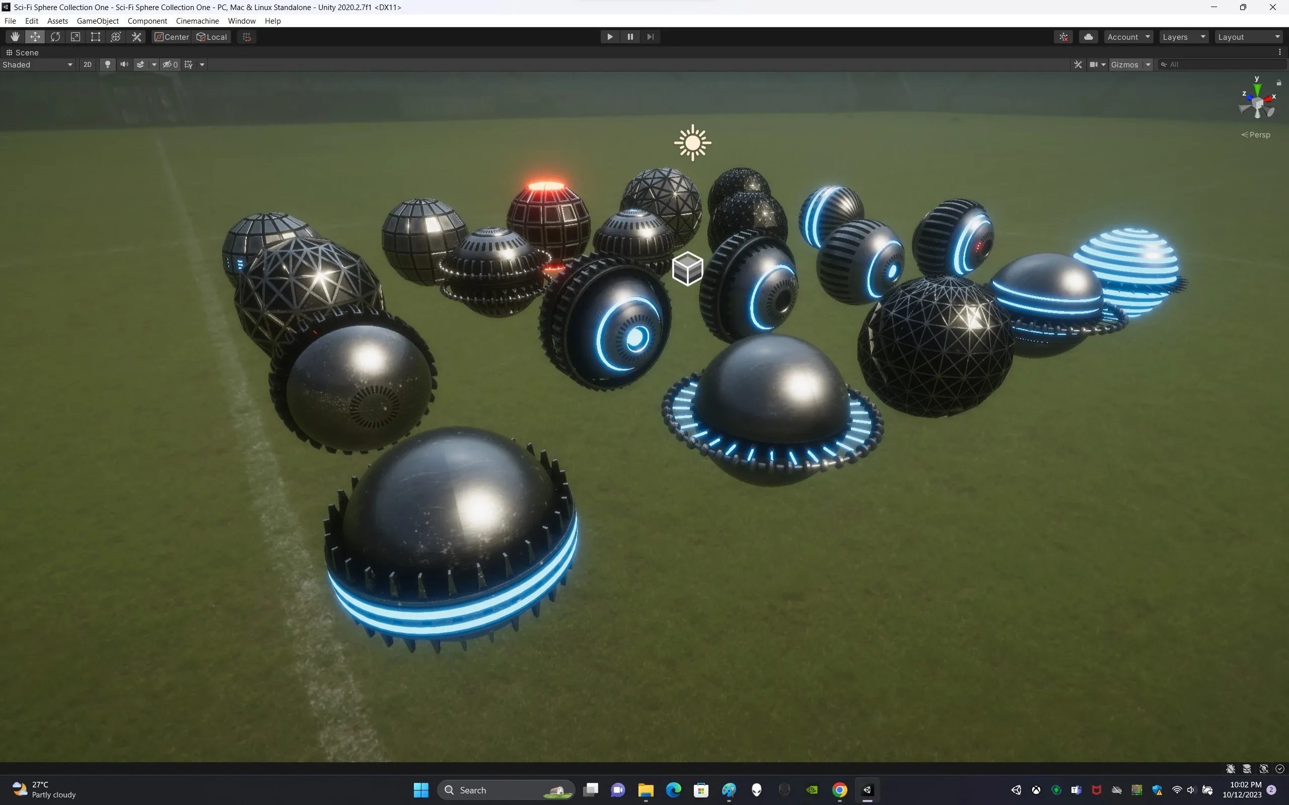The image size is (1289, 805).
Task: Open the GameObject menu
Action: pos(98,21)
